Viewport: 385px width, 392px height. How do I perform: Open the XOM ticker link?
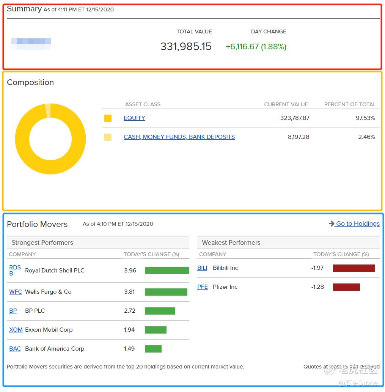16,330
